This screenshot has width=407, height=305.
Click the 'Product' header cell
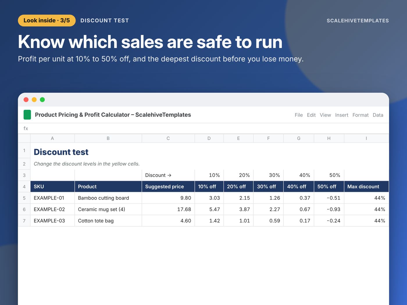108,186
